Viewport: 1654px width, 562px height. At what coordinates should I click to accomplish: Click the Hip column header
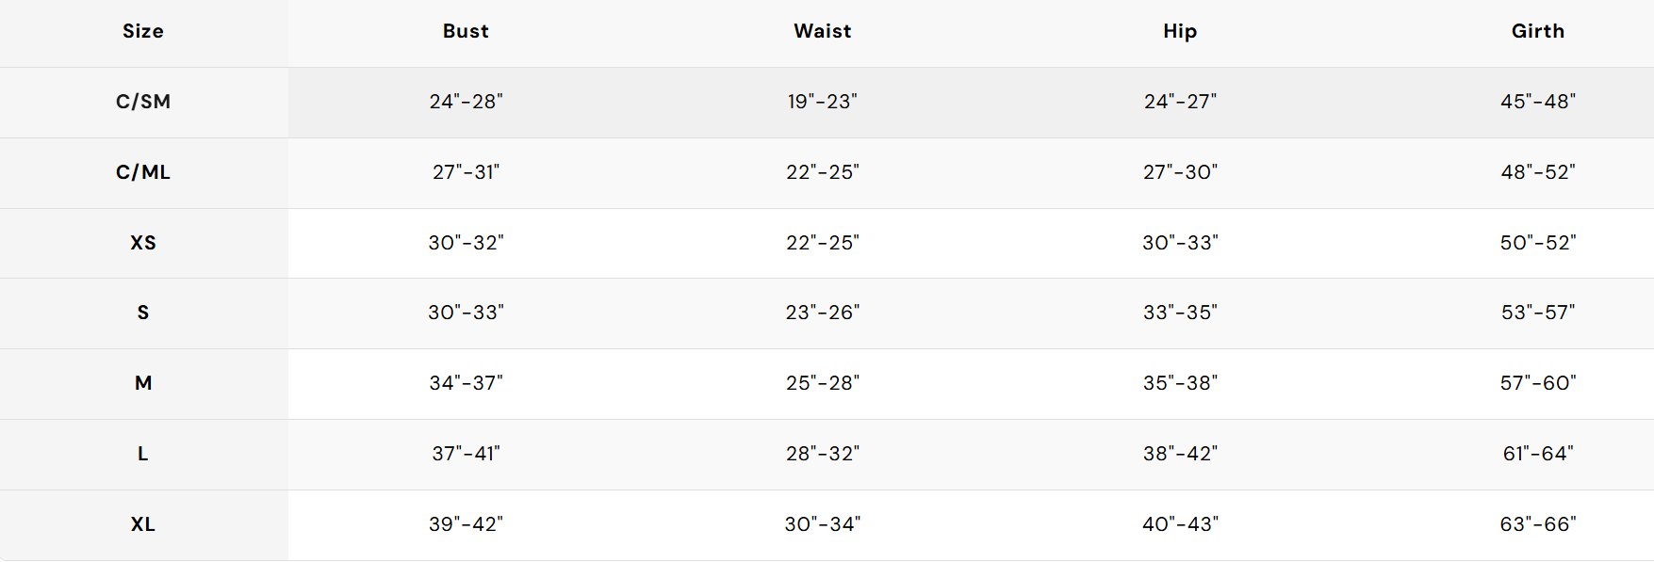(x=1180, y=31)
